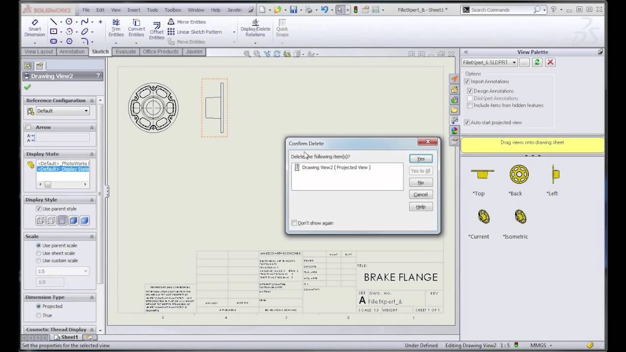
Task: Select the Straight Slot tool
Action: pyautogui.click(x=53, y=42)
